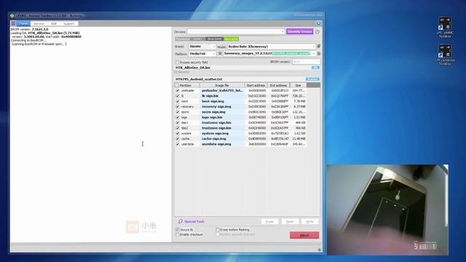Open UFI Android ToolBox desktop shortcut
This screenshot has height=262, width=466.
pos(445,55)
